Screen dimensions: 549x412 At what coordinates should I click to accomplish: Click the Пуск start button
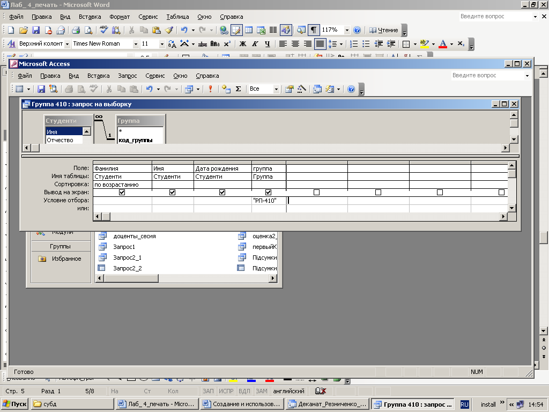coord(14,404)
